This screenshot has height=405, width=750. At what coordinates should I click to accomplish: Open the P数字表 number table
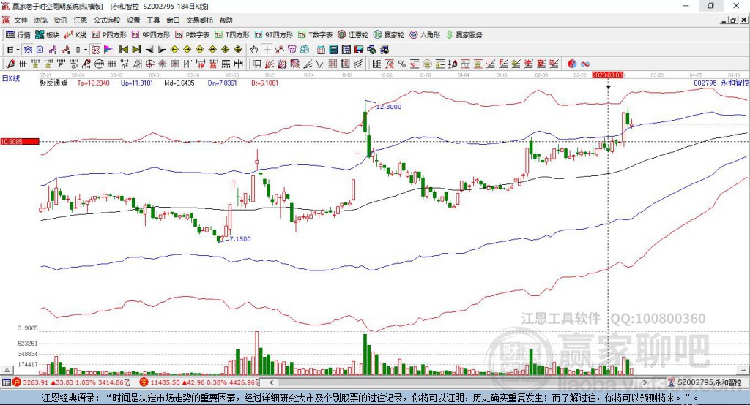193,35
